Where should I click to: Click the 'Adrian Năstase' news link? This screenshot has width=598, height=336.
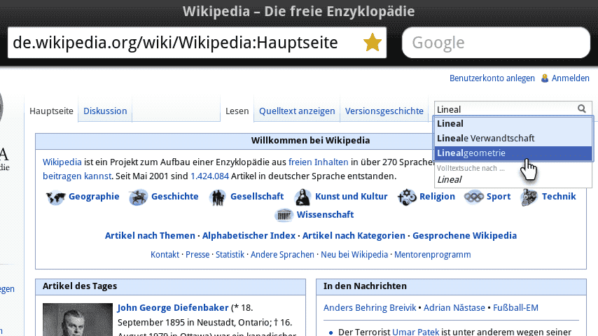(454, 308)
